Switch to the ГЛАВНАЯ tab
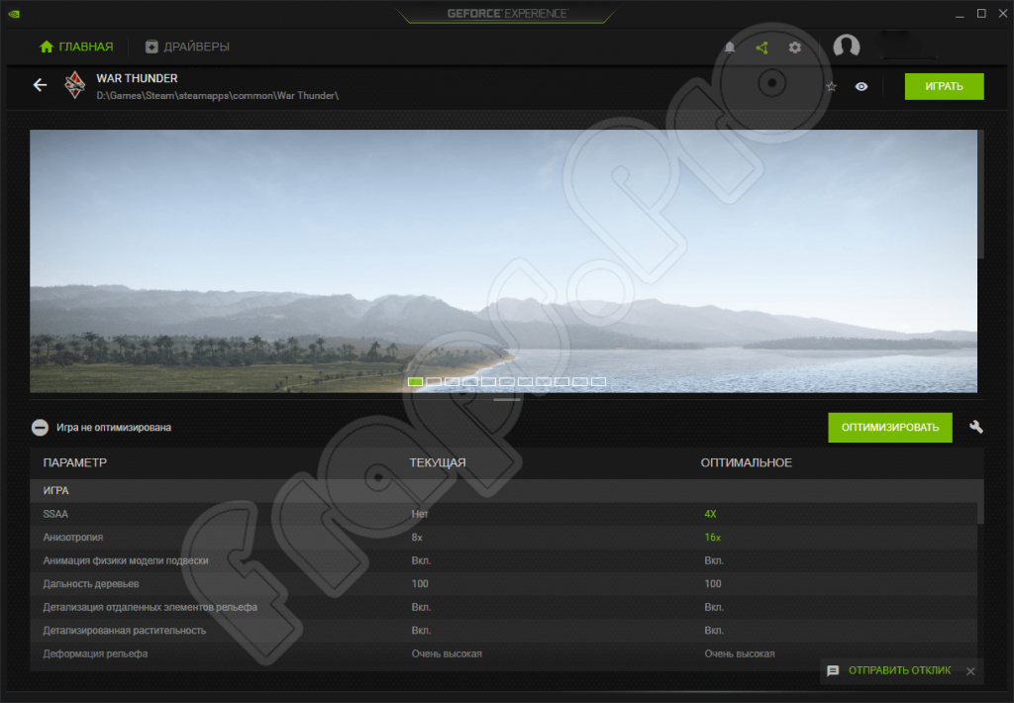 [x=76, y=47]
